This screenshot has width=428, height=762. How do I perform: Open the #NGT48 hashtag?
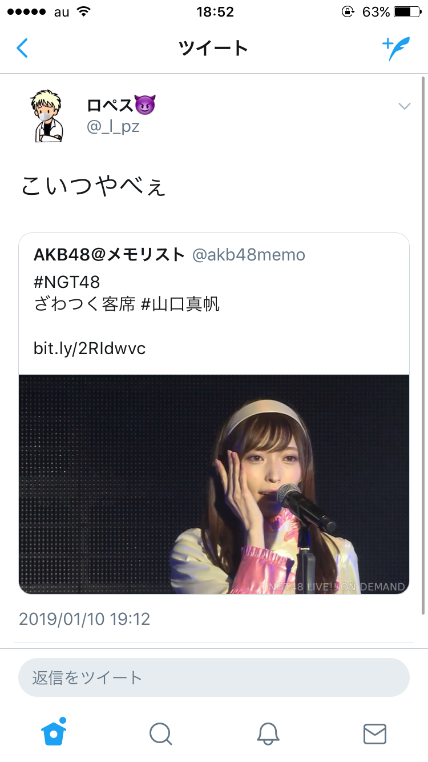67,282
